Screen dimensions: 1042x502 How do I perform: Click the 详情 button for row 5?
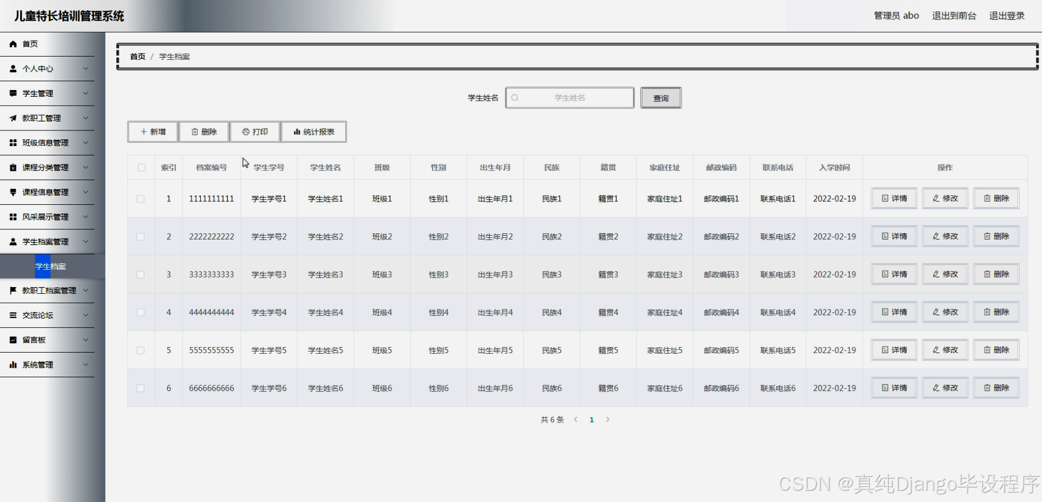(x=894, y=350)
